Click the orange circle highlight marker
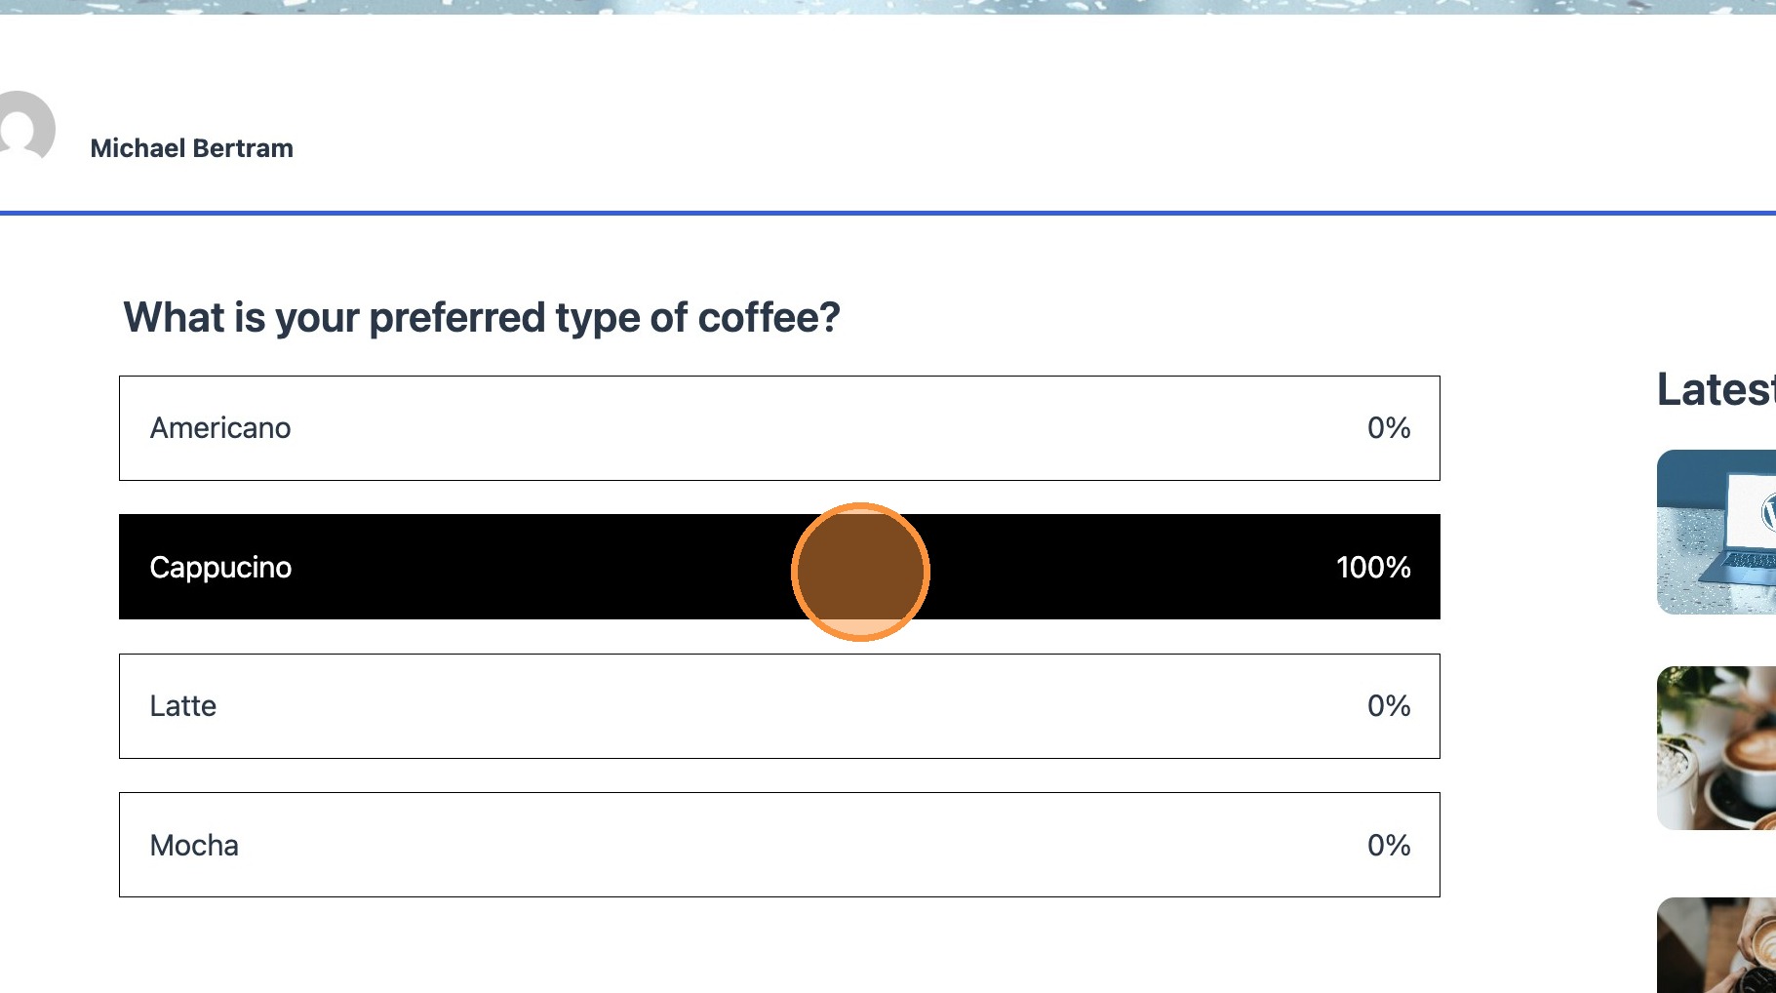 pos(860,572)
